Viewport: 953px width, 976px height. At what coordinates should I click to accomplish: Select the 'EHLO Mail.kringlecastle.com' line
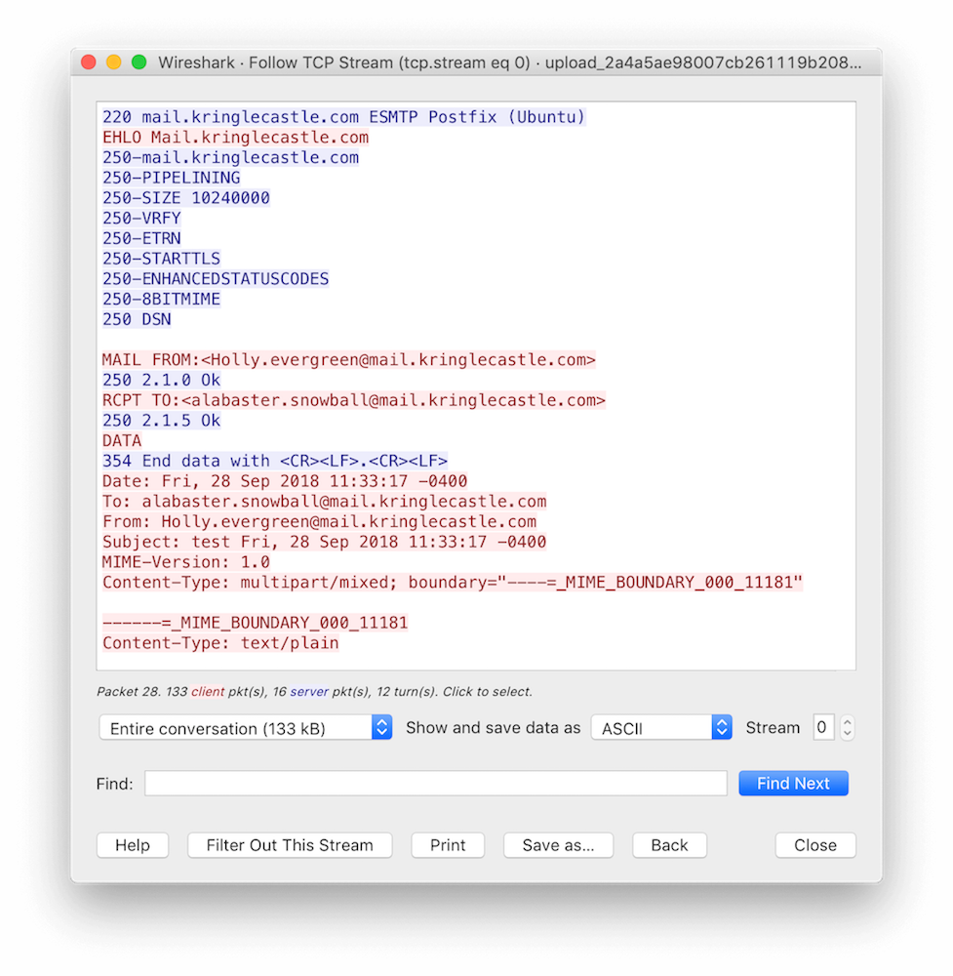(x=235, y=137)
